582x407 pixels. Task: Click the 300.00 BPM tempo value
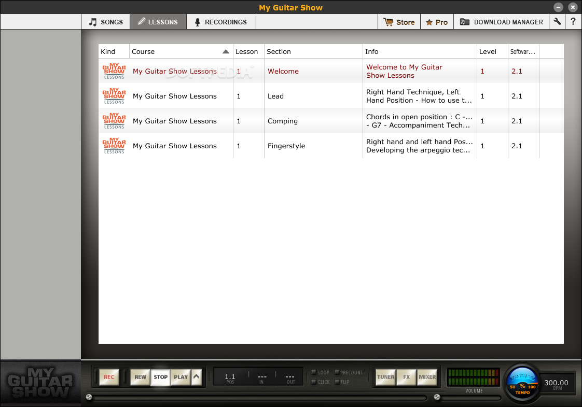(x=556, y=383)
